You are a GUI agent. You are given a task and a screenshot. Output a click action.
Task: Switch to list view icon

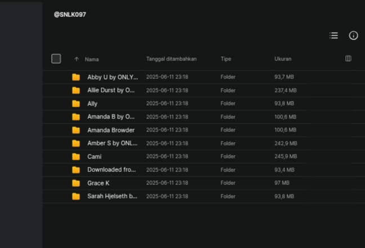point(333,36)
